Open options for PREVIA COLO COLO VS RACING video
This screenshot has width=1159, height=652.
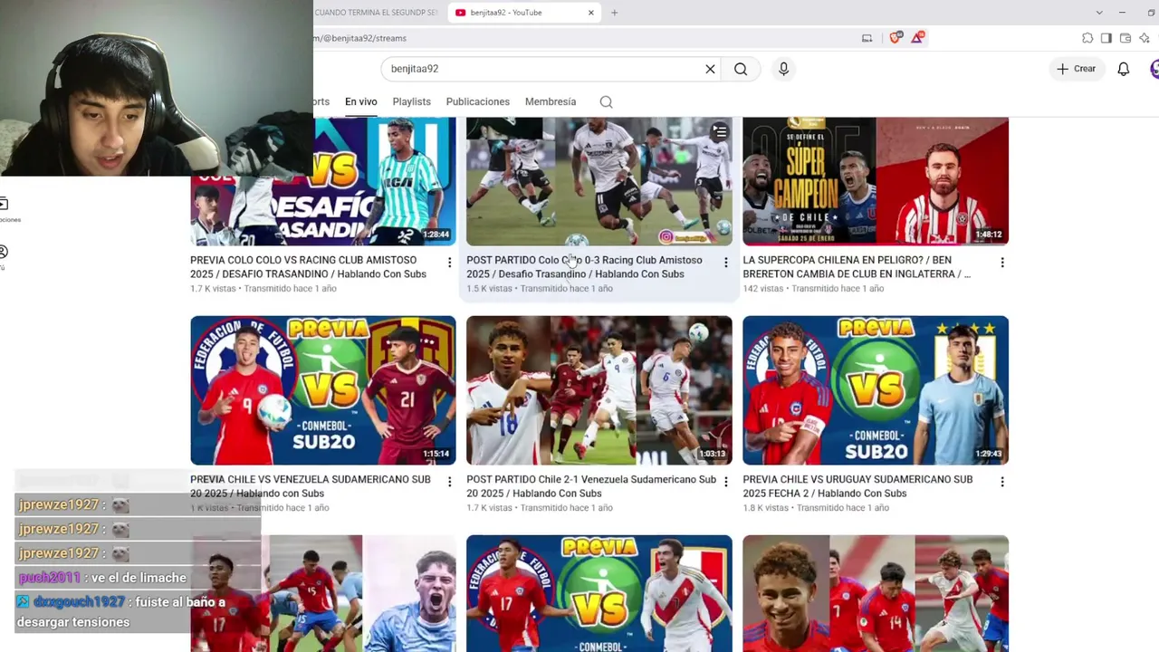pyautogui.click(x=449, y=263)
